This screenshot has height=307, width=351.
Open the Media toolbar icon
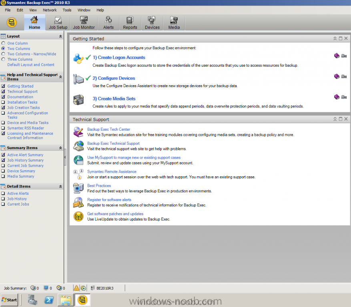click(x=174, y=22)
